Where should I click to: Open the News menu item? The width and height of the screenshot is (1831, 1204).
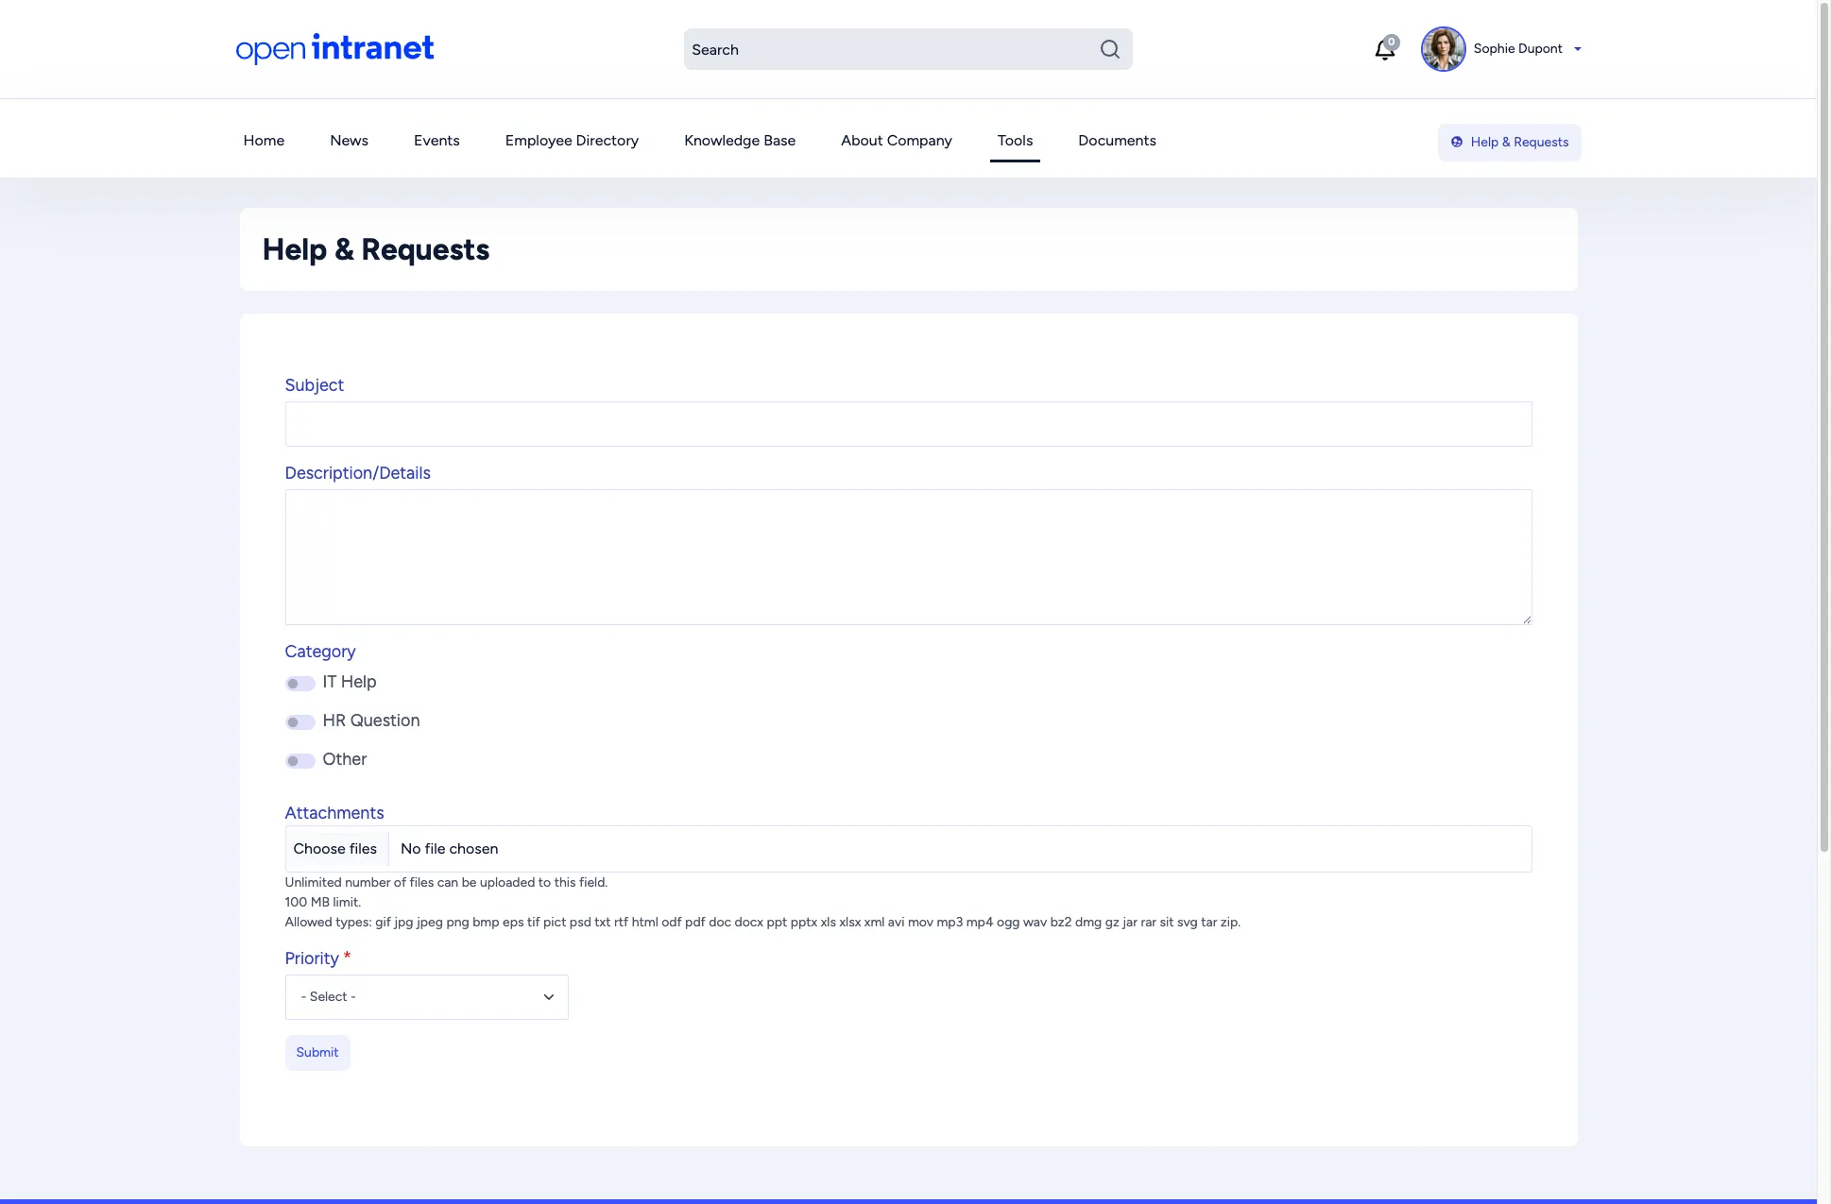point(349,141)
